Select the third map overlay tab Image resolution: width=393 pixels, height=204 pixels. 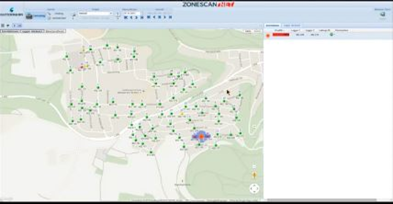pos(56,31)
